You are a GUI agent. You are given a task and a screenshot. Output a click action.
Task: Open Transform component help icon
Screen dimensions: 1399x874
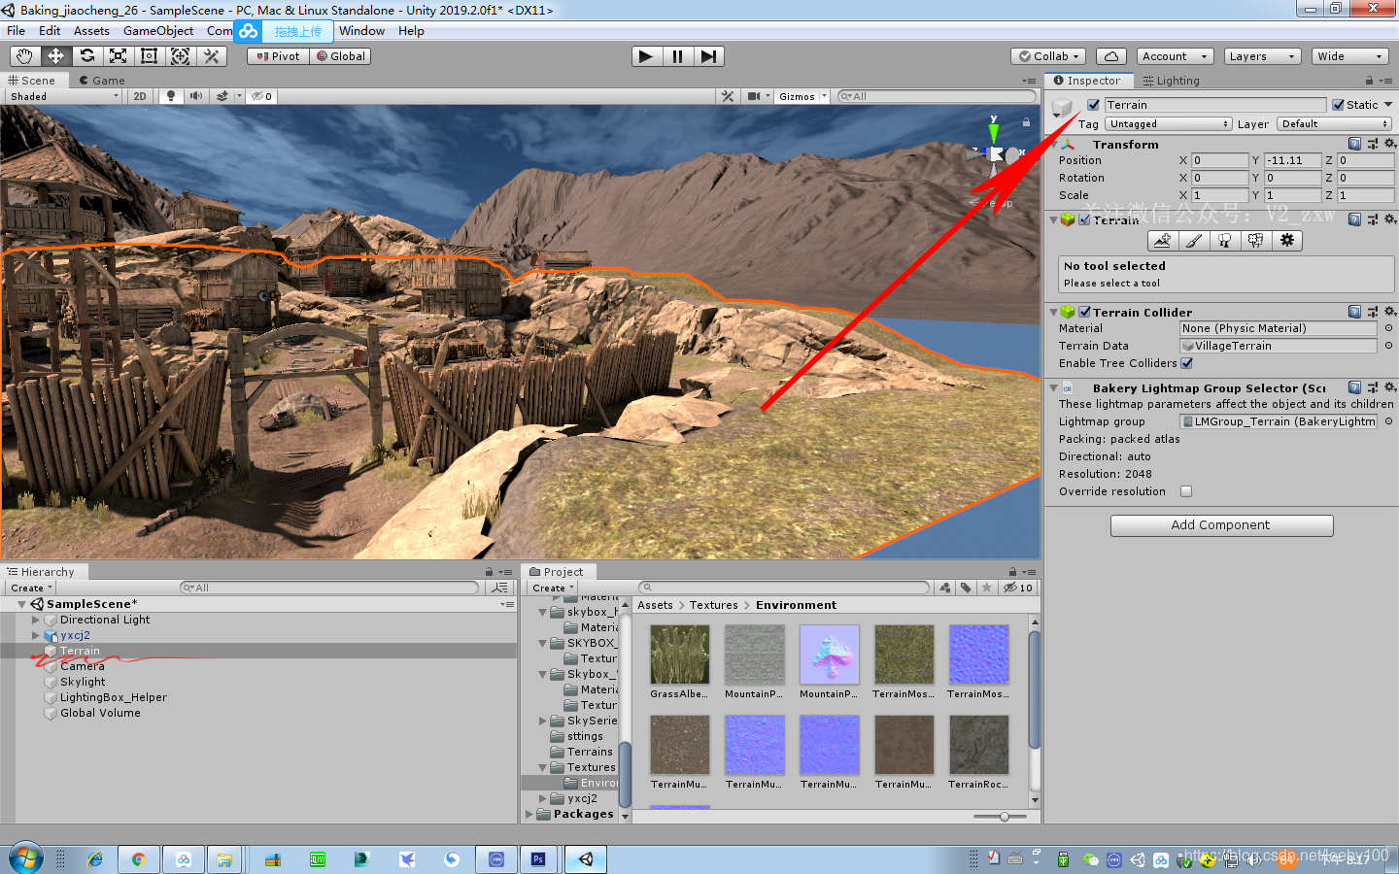pyautogui.click(x=1355, y=144)
